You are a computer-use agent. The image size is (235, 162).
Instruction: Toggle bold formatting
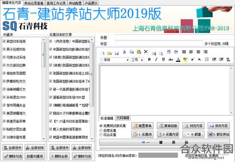[x=149, y=60]
